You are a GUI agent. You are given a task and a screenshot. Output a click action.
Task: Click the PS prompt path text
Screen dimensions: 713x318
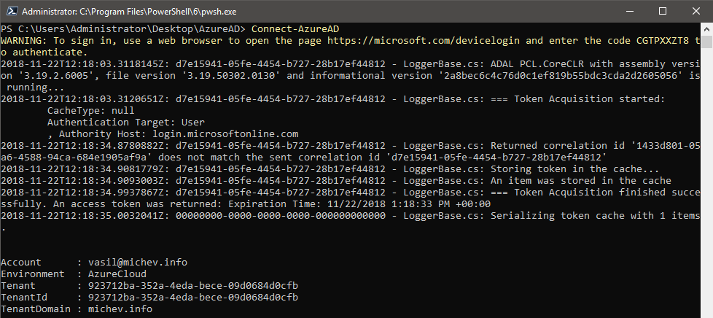tap(123, 28)
